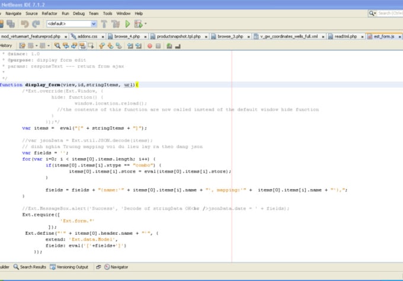The image size is (403, 281).
Task: Open the Refactor menu
Action: pos(49,14)
